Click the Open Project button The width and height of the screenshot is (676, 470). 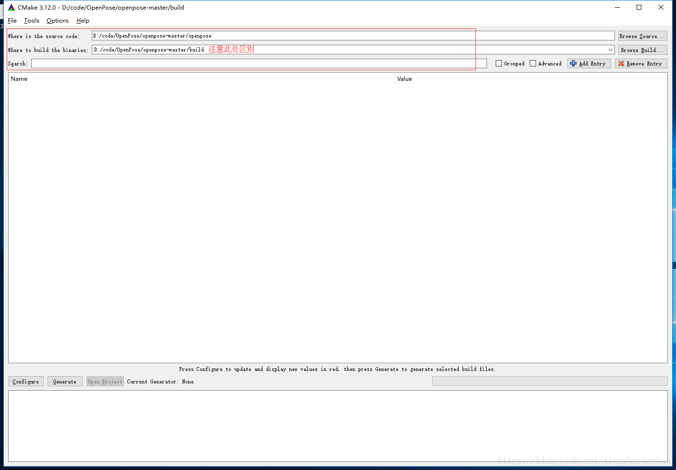(105, 381)
